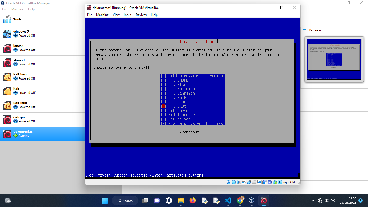Open Google Chrome from the taskbar

tap(240, 200)
